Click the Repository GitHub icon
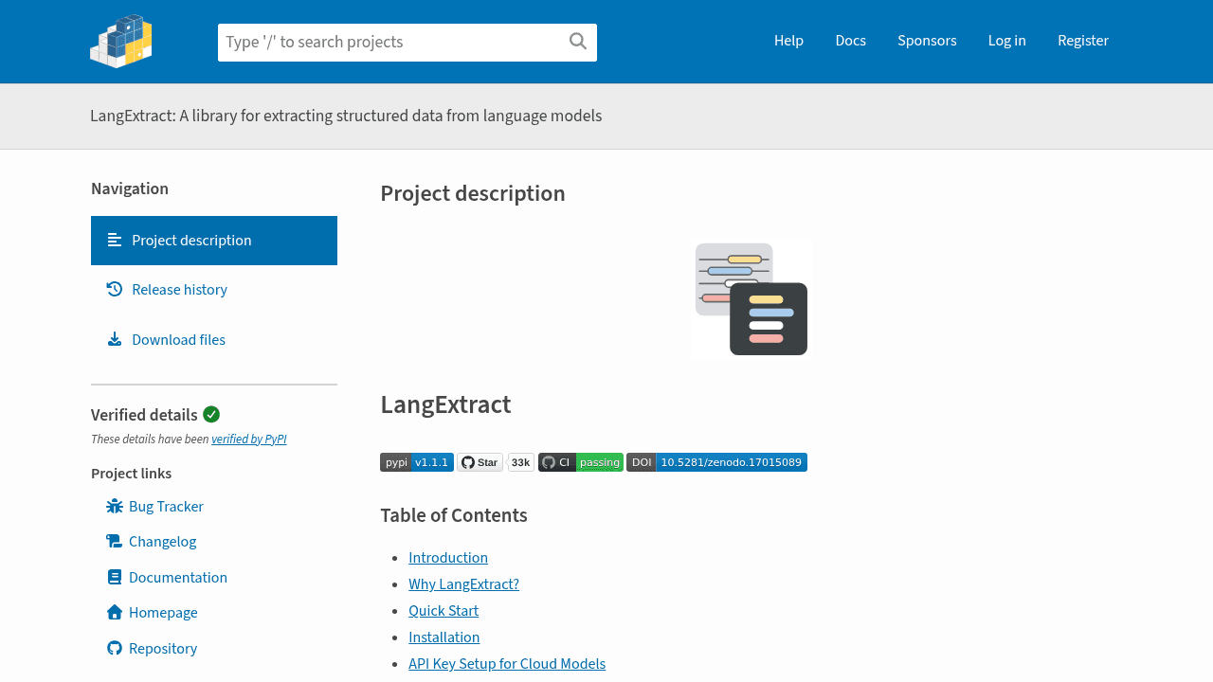1213x682 pixels. 113,648
